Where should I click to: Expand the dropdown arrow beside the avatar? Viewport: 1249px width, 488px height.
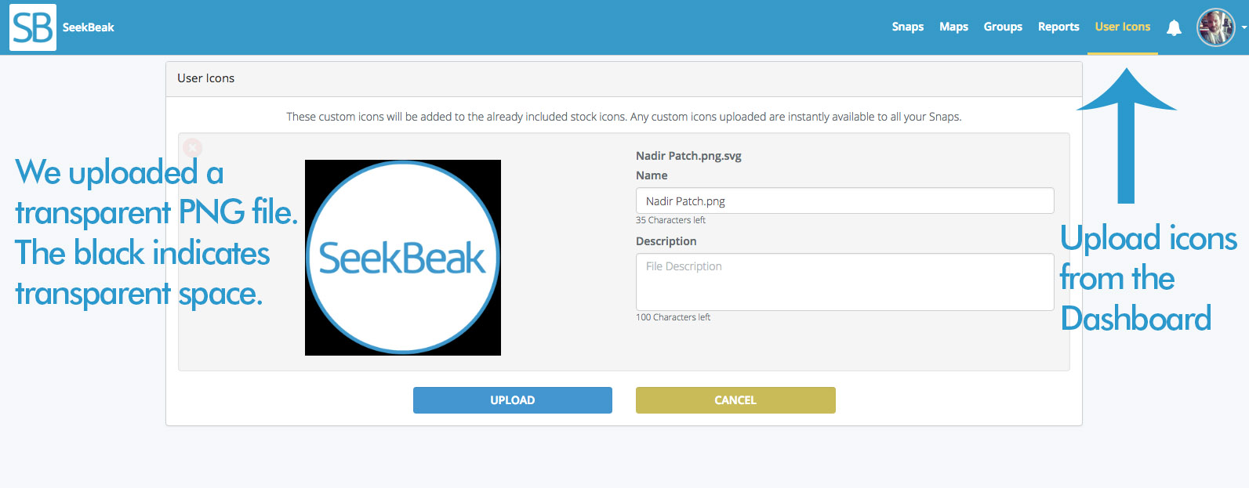point(1244,27)
